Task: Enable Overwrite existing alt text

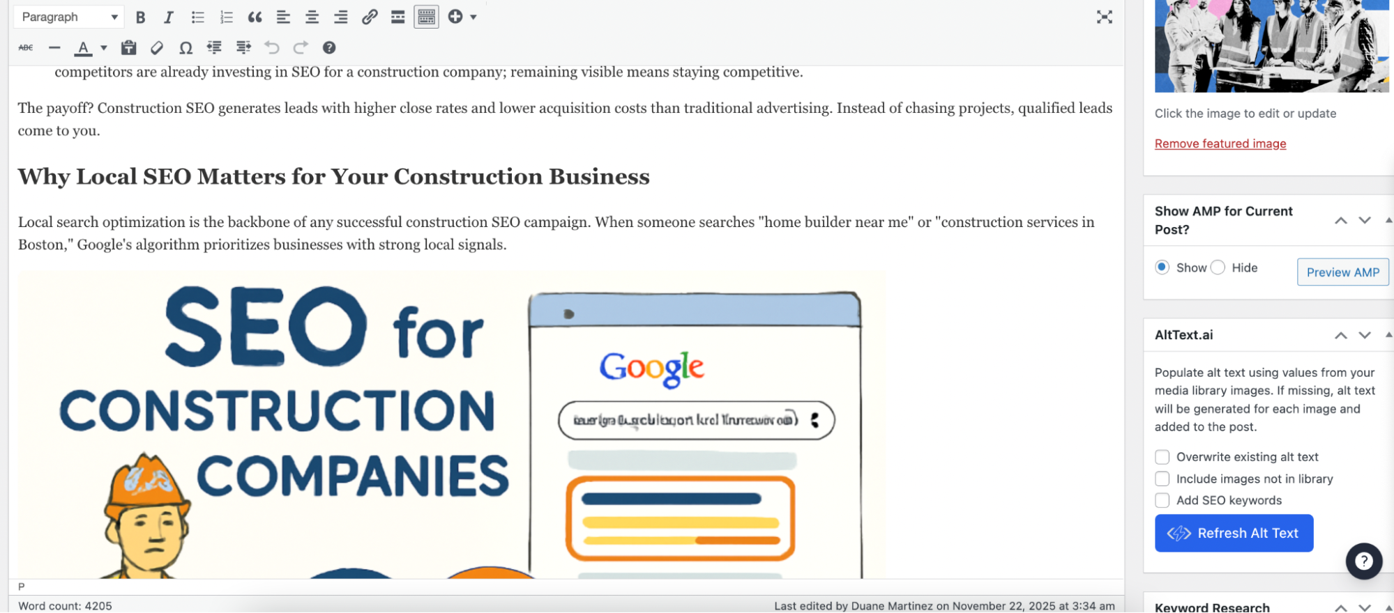Action: pyautogui.click(x=1162, y=457)
